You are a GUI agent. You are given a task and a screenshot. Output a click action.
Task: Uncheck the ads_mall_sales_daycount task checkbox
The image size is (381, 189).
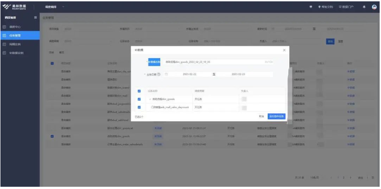139,108
